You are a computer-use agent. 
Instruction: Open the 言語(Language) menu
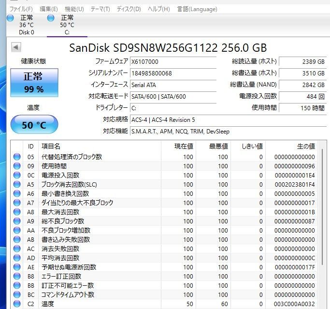(197, 9)
